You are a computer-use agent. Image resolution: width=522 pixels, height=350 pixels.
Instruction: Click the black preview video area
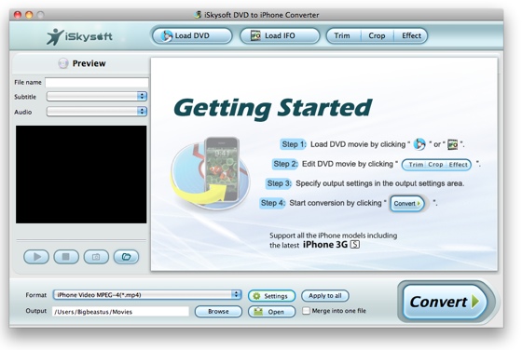pyautogui.click(x=81, y=174)
